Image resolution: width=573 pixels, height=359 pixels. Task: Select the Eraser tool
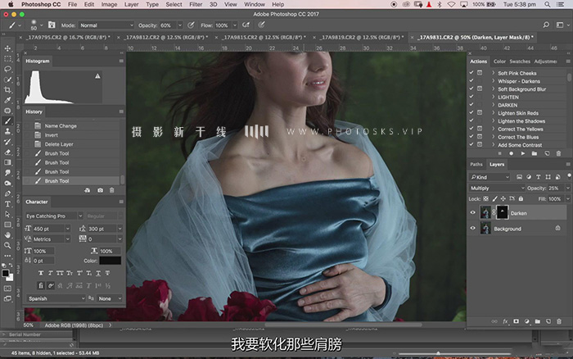[7, 152]
